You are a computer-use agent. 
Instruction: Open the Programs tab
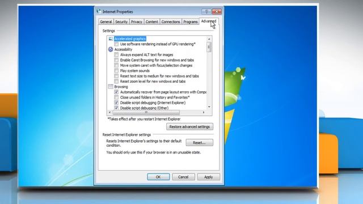click(x=191, y=22)
